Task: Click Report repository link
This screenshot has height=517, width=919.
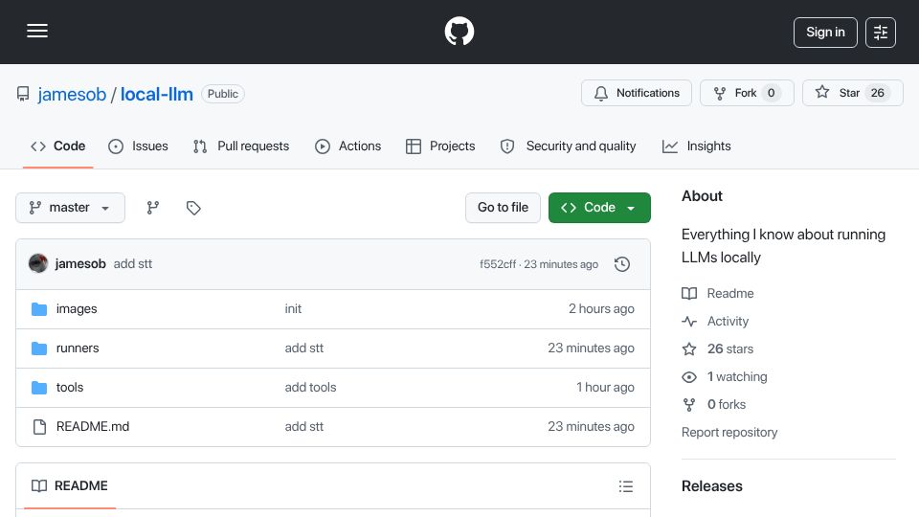Action: [x=729, y=433]
